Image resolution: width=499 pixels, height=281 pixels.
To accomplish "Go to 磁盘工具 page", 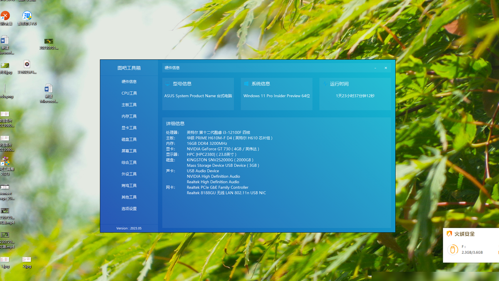I will 129,139.
